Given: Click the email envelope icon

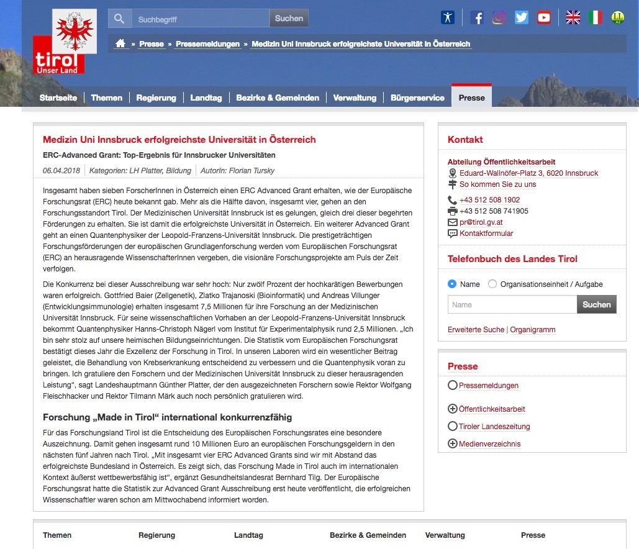Looking at the screenshot, I should (452, 222).
